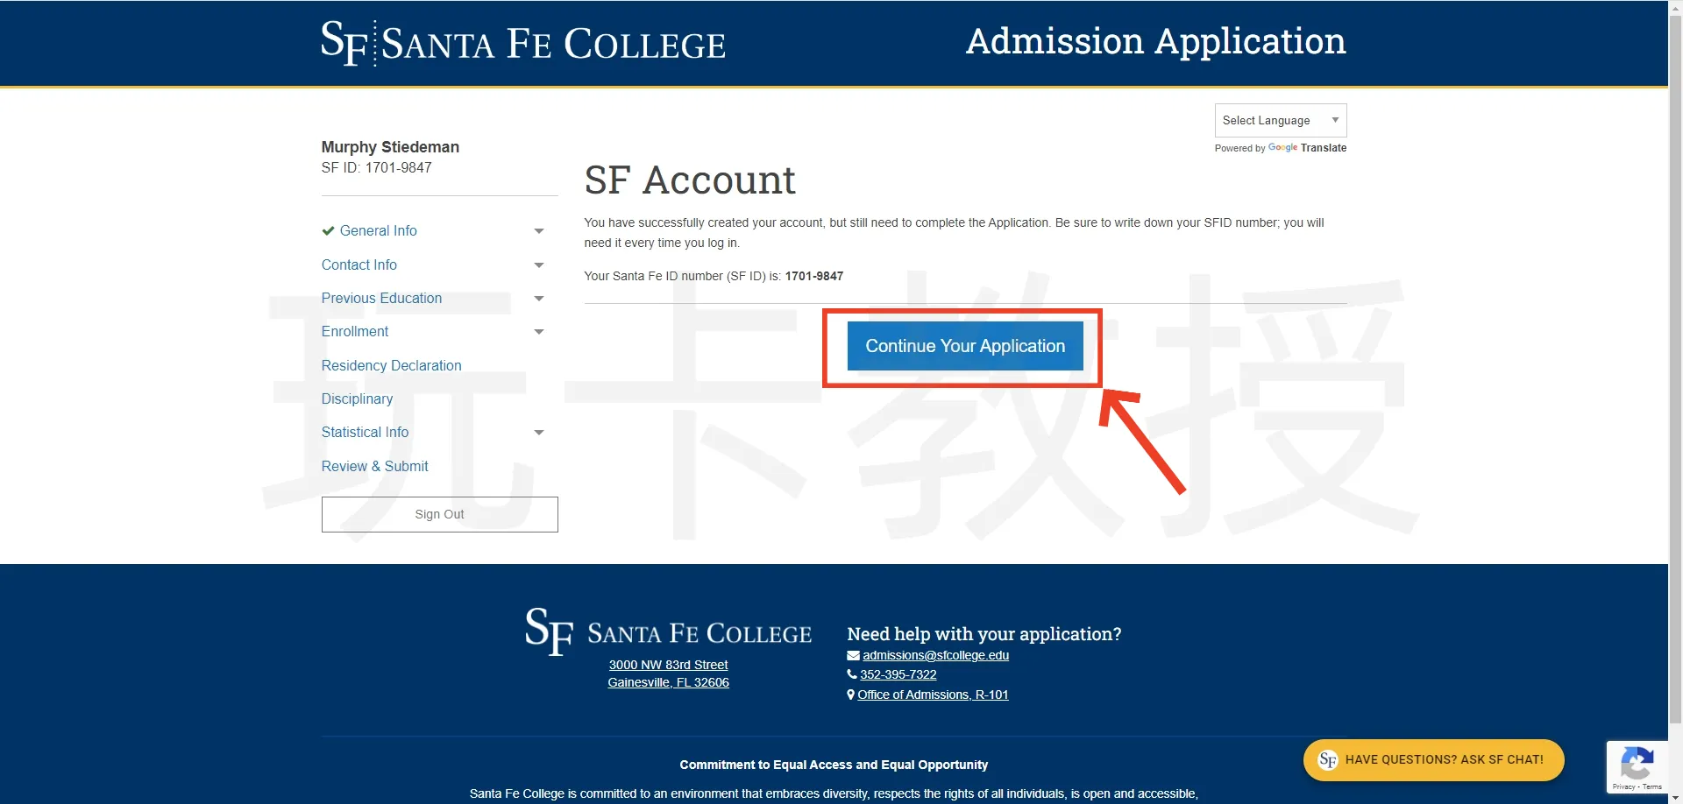This screenshot has height=804, width=1683.
Task: Open the Select Language dropdown
Action: click(1280, 121)
